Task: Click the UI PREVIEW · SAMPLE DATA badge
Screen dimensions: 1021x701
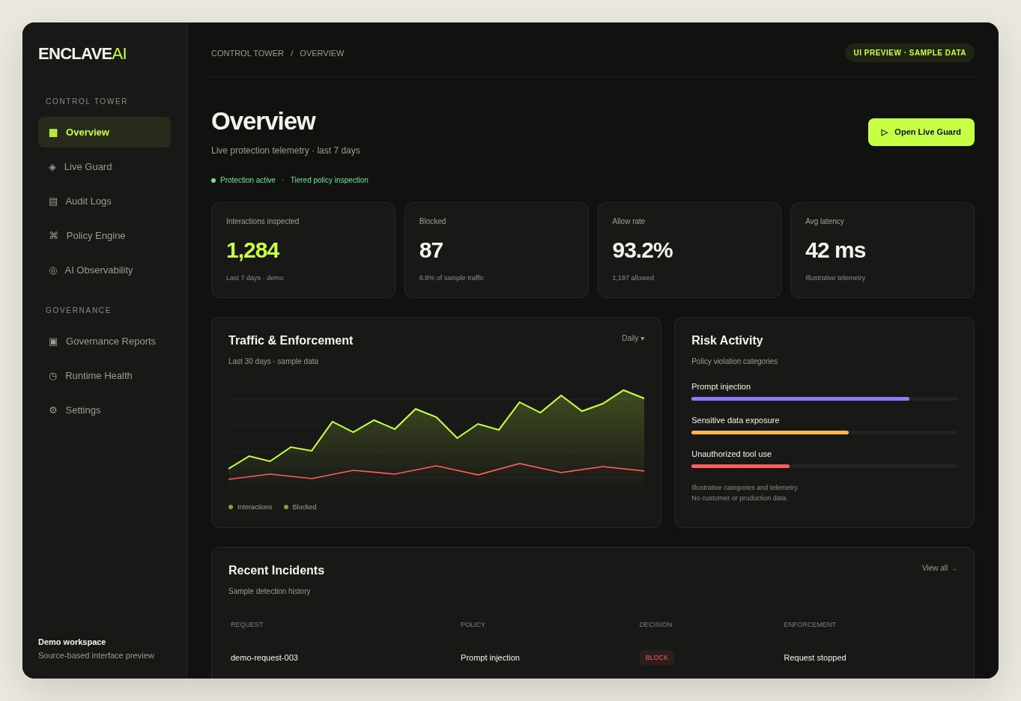Action: click(x=909, y=53)
